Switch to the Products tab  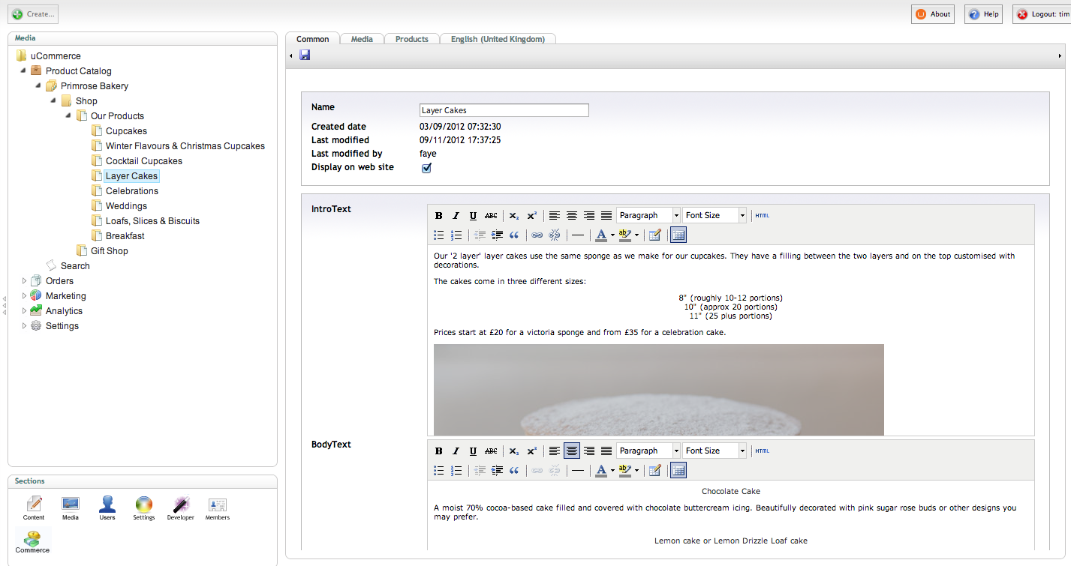pos(412,39)
